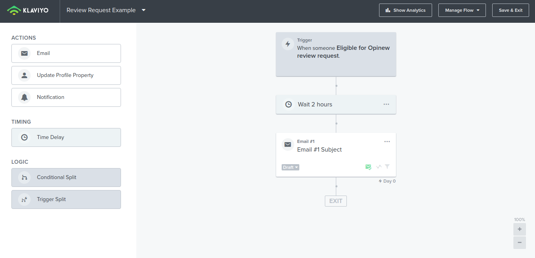Open the Manage Flow dropdown

(462, 10)
